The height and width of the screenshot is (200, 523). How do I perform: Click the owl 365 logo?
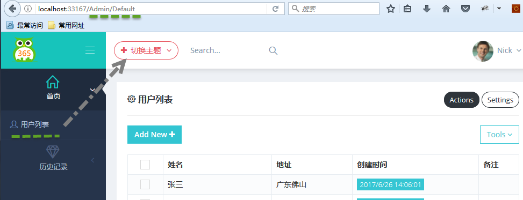click(x=24, y=50)
